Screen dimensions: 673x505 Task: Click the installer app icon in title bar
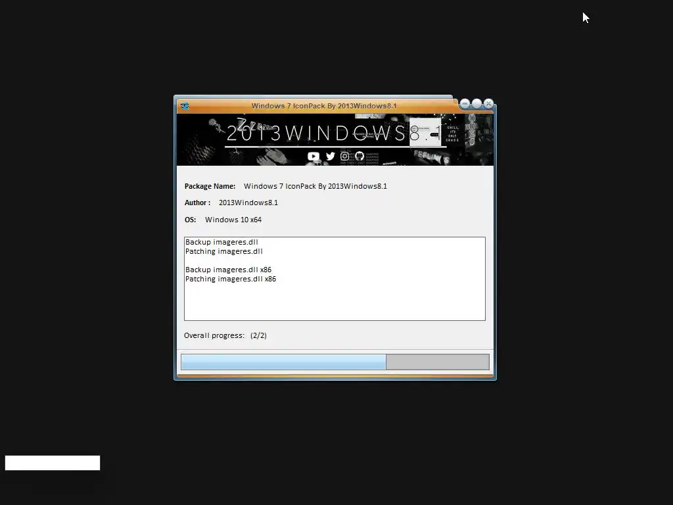click(x=185, y=106)
